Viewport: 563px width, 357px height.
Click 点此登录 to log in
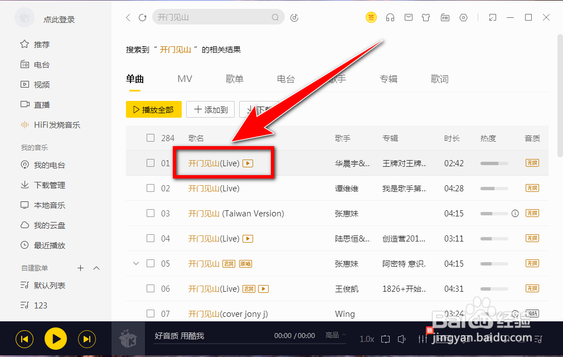coord(59,20)
